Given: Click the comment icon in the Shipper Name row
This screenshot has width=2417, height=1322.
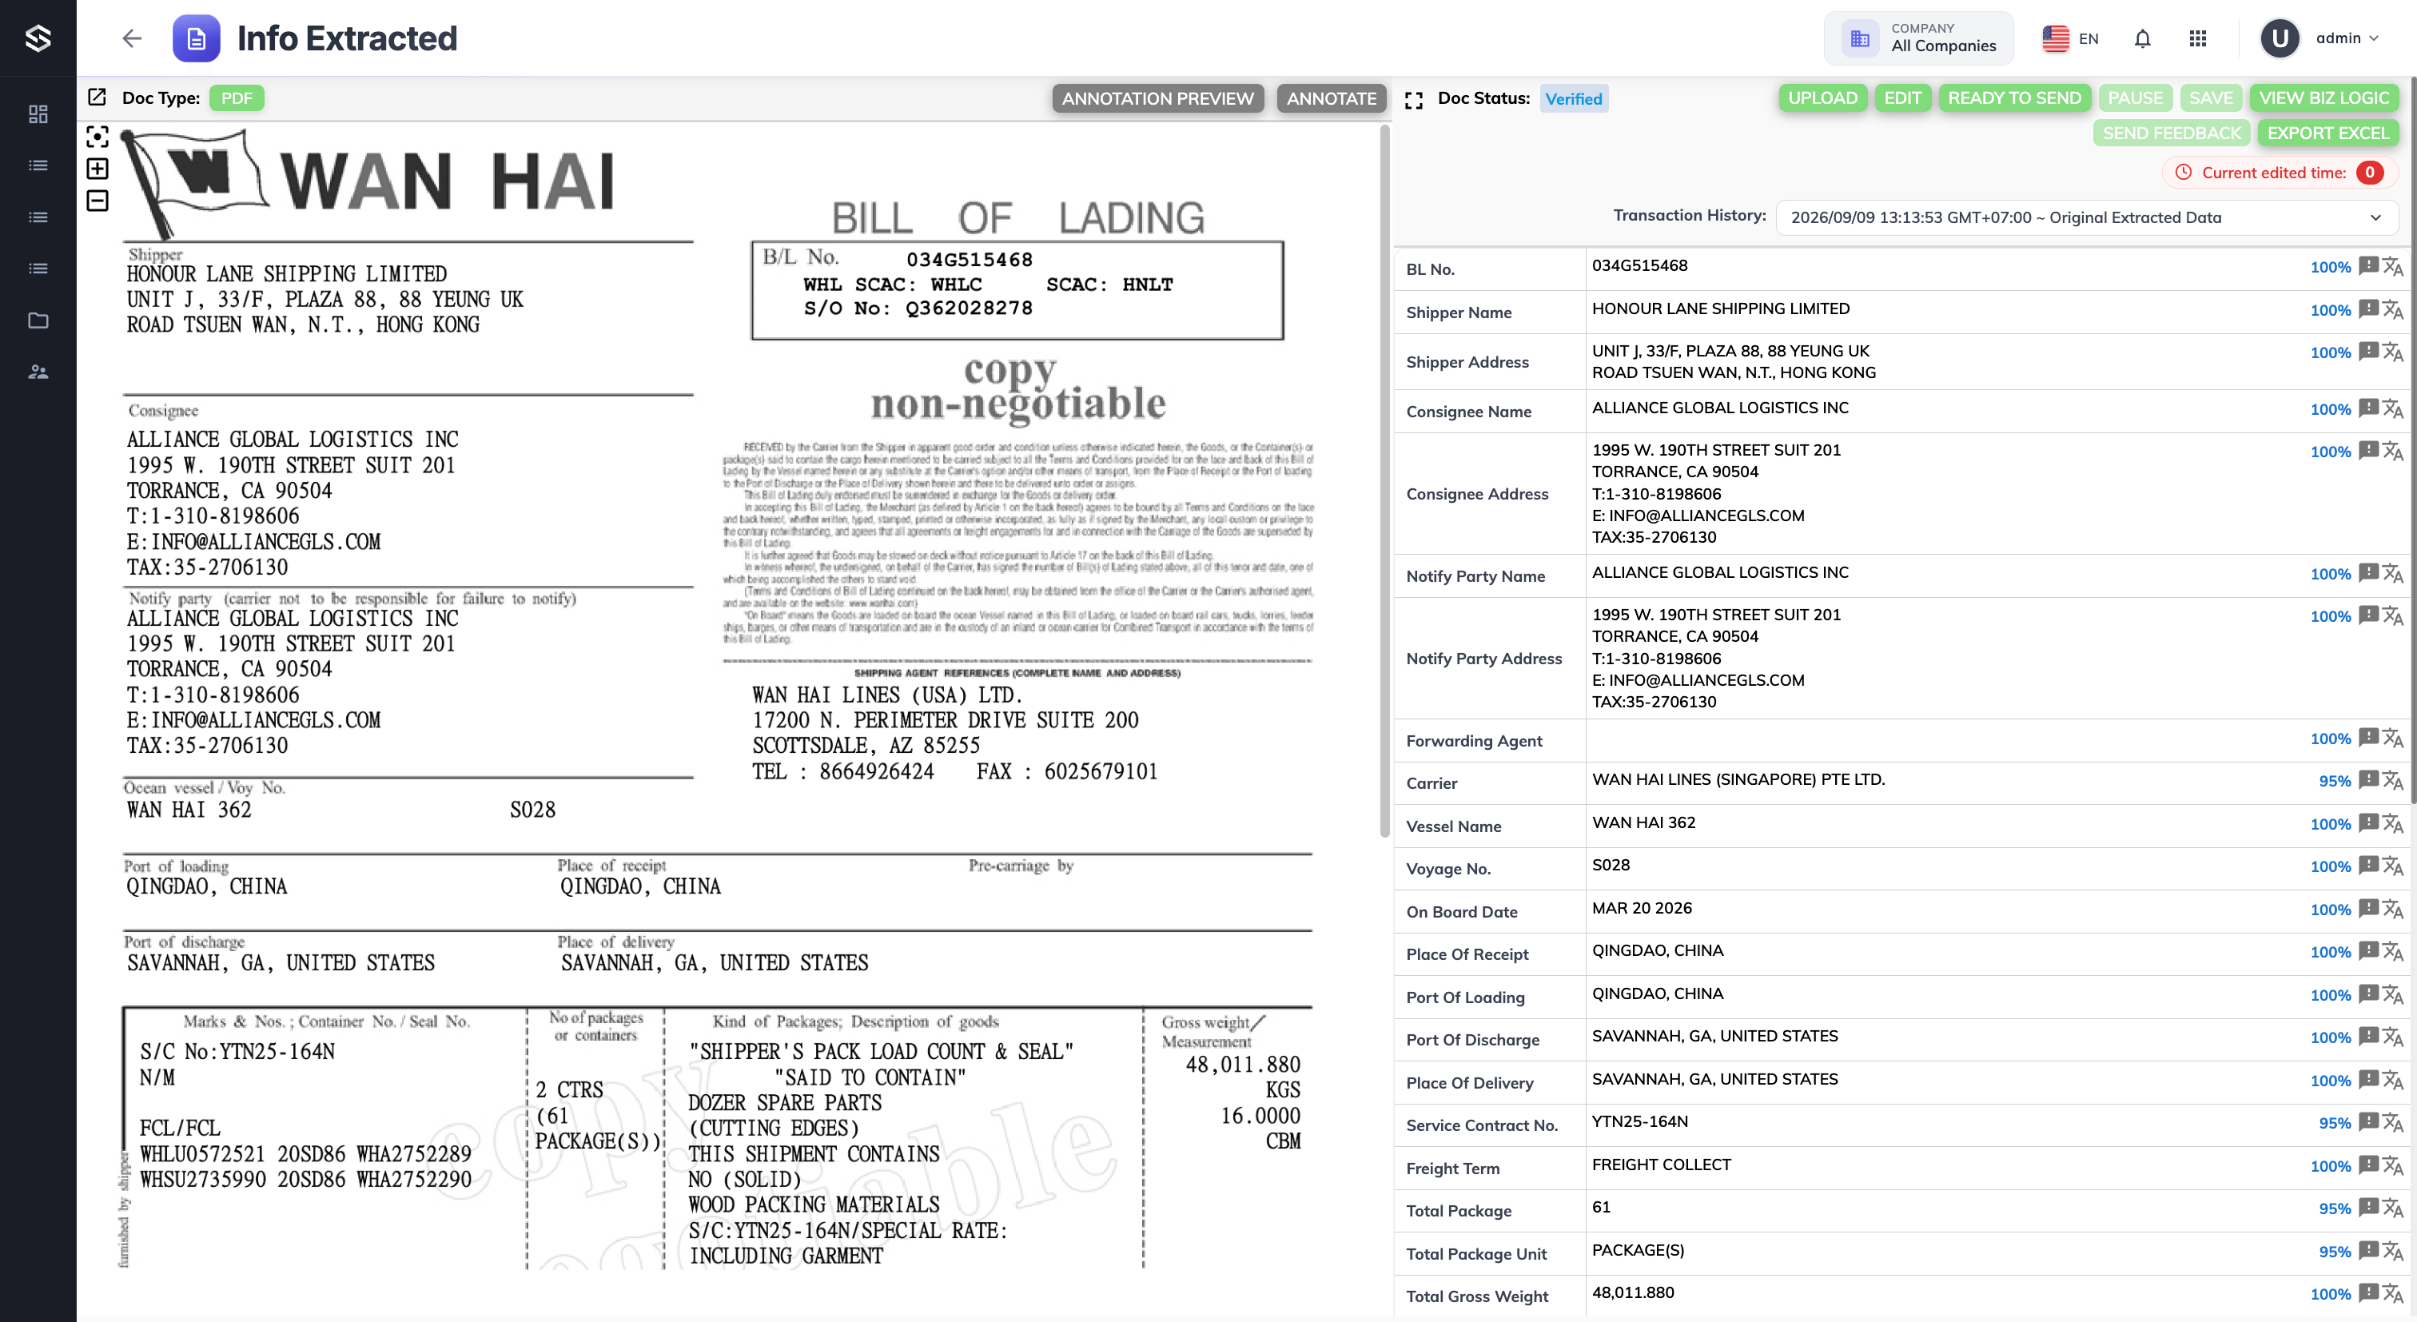Looking at the screenshot, I should [x=2368, y=309].
